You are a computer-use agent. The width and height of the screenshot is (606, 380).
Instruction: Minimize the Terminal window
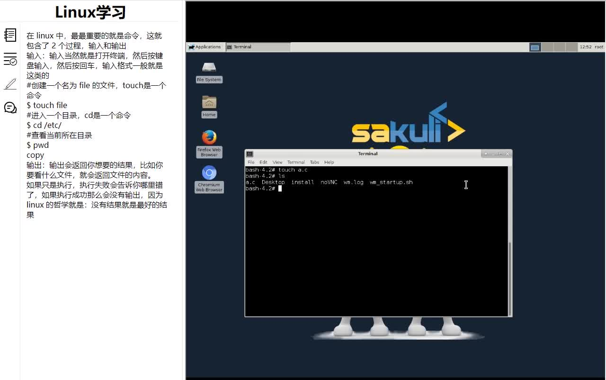493,154
